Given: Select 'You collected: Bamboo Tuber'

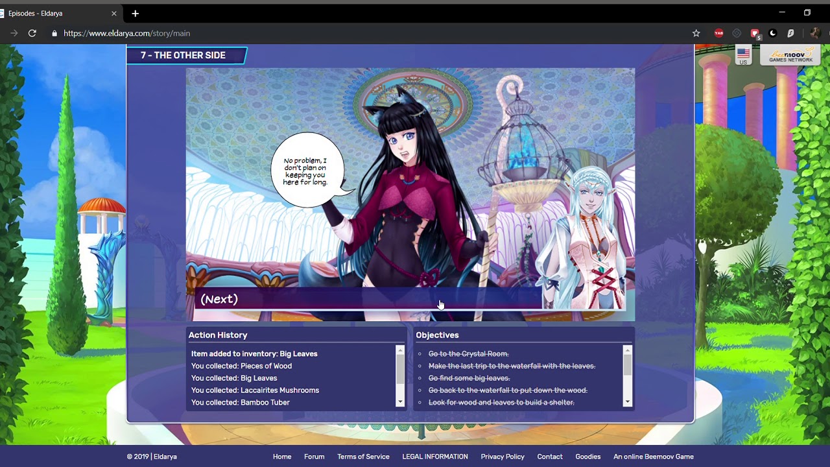Looking at the screenshot, I should click(241, 403).
